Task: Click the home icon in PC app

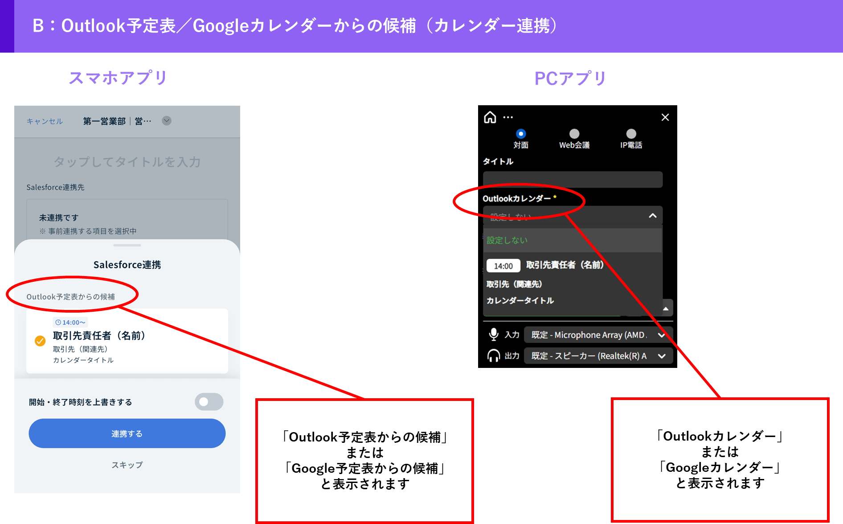Action: point(490,117)
